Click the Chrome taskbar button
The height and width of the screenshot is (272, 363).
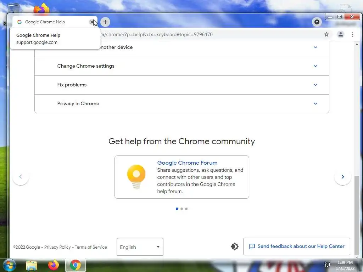(76, 265)
